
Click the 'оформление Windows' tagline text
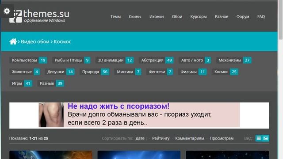[x=45, y=20]
